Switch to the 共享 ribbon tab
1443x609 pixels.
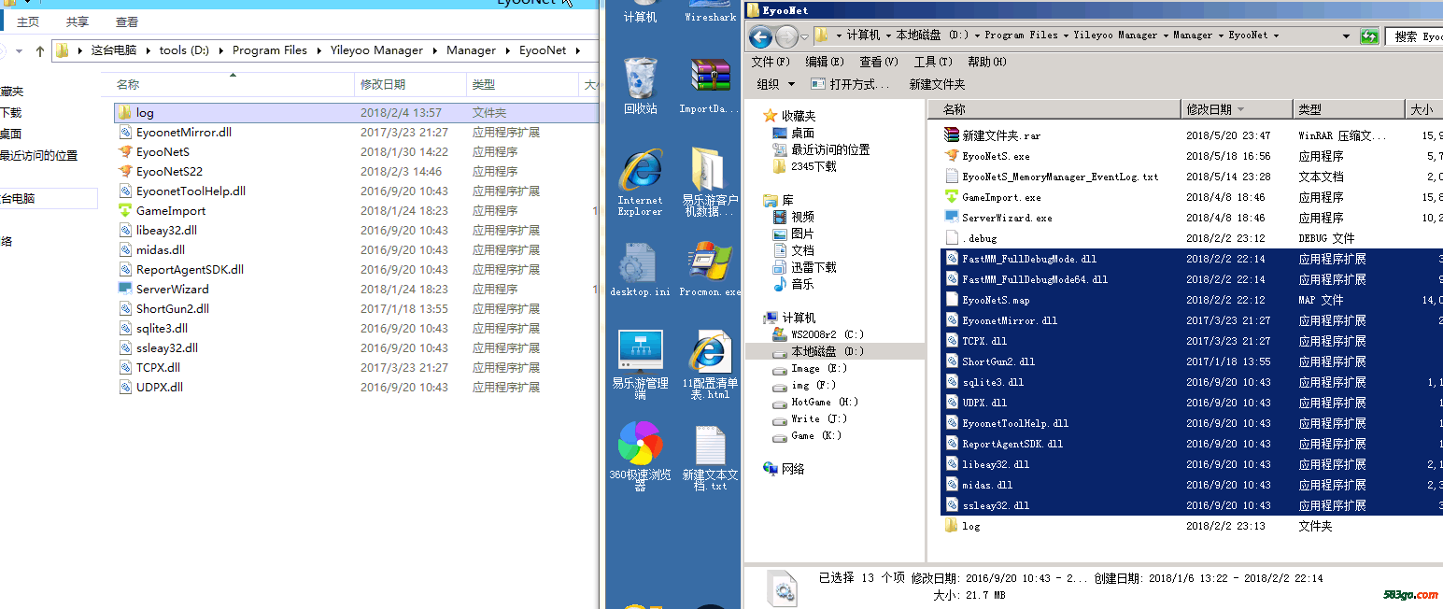pos(78,21)
